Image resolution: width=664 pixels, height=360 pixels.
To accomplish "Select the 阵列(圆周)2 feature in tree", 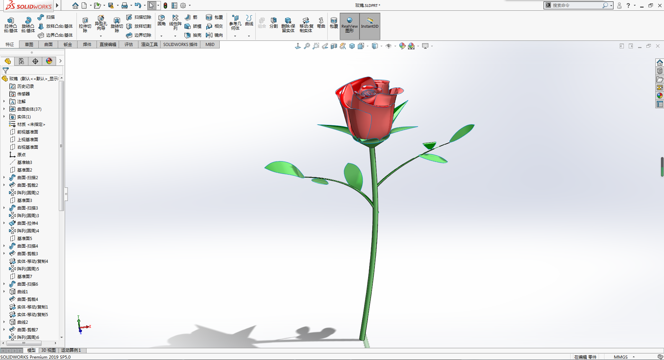I will pyautogui.click(x=24, y=193).
